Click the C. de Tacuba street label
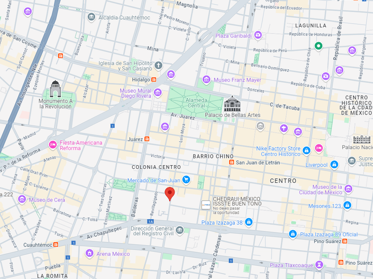The width and height of the screenshot is (373, 279). tap(285, 107)
